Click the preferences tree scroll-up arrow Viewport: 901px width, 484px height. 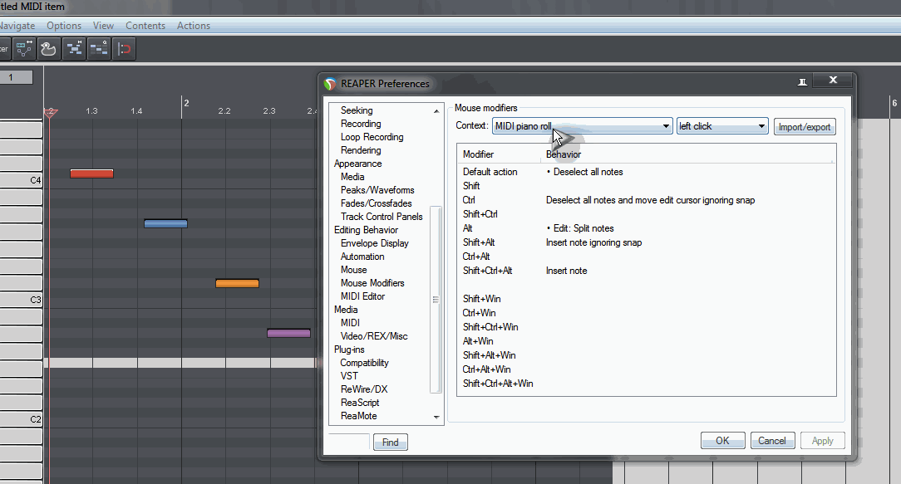pos(436,110)
